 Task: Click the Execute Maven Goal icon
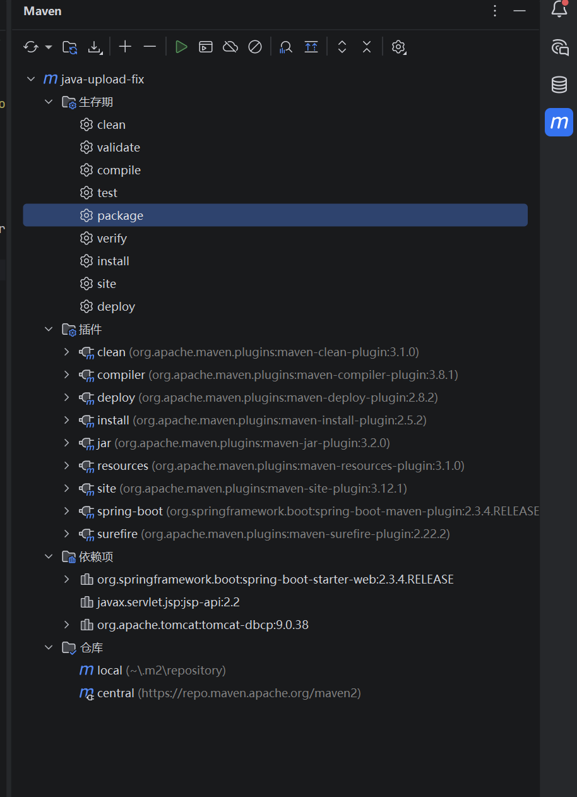[206, 47]
